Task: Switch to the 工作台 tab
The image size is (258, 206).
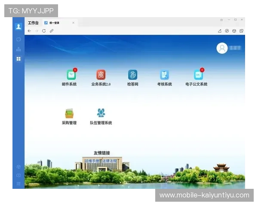Action: pyautogui.click(x=33, y=23)
